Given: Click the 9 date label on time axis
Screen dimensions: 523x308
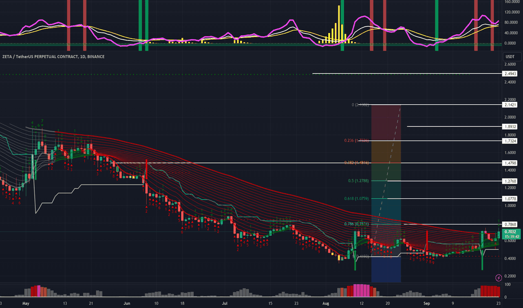Looking at the screenshot, I should [453, 304].
